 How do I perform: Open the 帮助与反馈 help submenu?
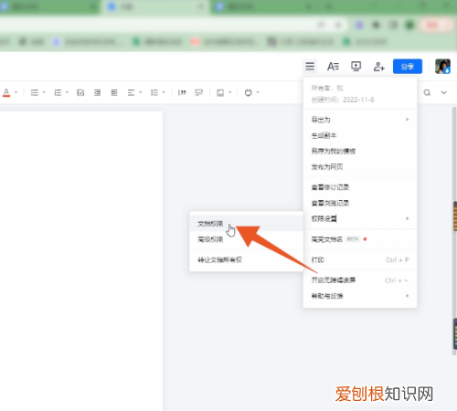tap(360, 296)
